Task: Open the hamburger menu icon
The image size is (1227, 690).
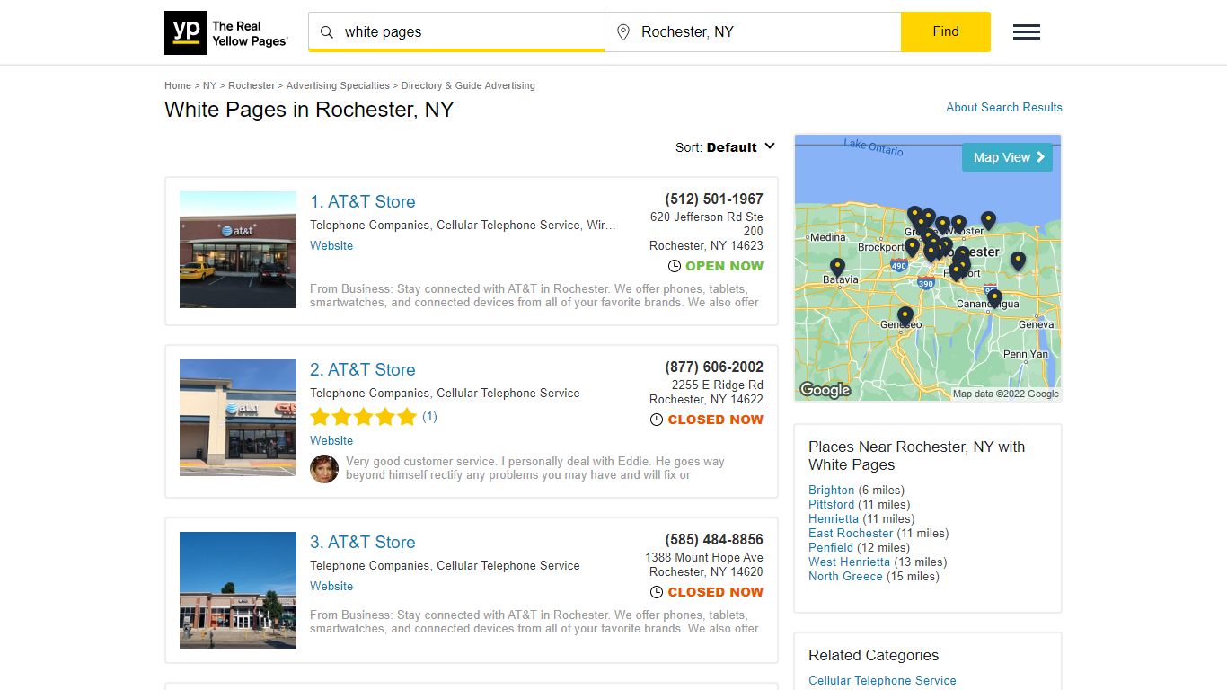Action: click(1027, 32)
